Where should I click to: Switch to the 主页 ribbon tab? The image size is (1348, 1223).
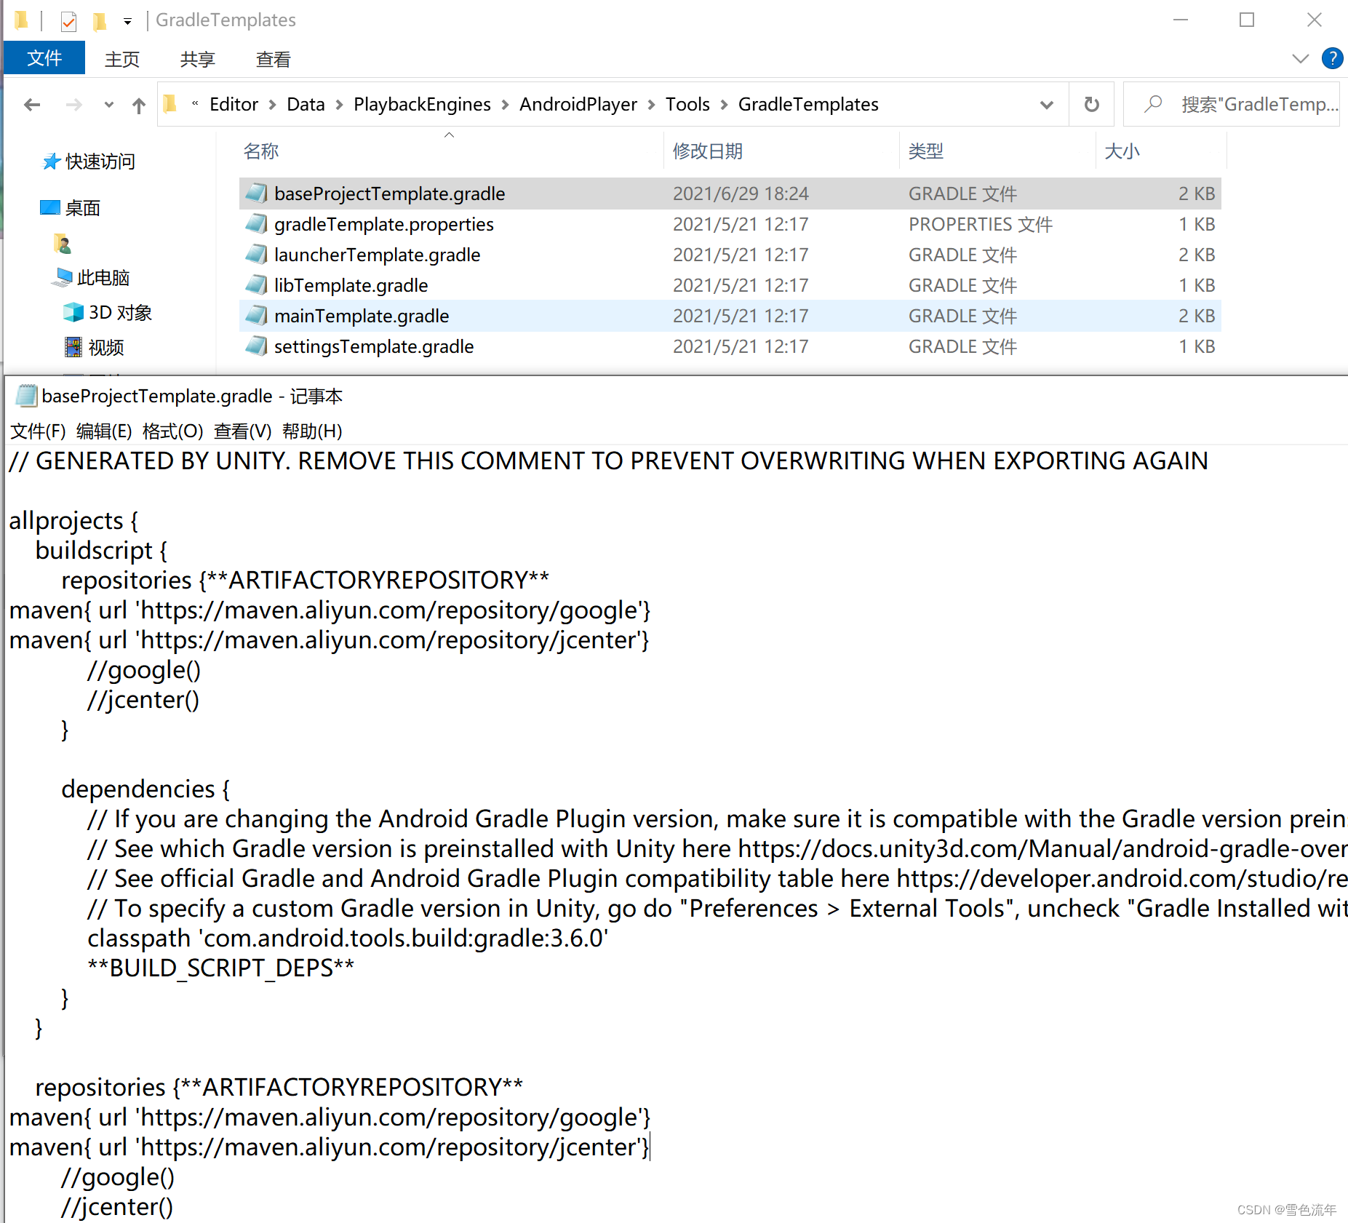[x=121, y=59]
